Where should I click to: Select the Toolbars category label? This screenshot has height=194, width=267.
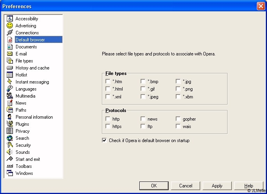click(x=24, y=166)
